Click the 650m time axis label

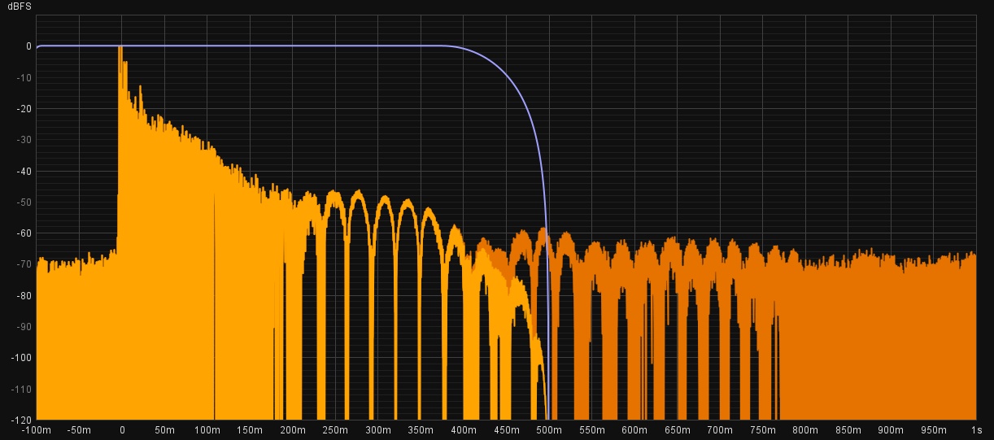coord(677,430)
